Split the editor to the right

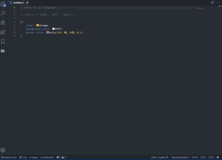click(212, 2)
